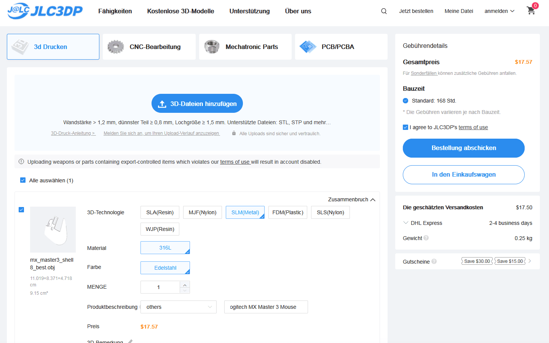Expand the anmelden account menu

pyautogui.click(x=499, y=11)
